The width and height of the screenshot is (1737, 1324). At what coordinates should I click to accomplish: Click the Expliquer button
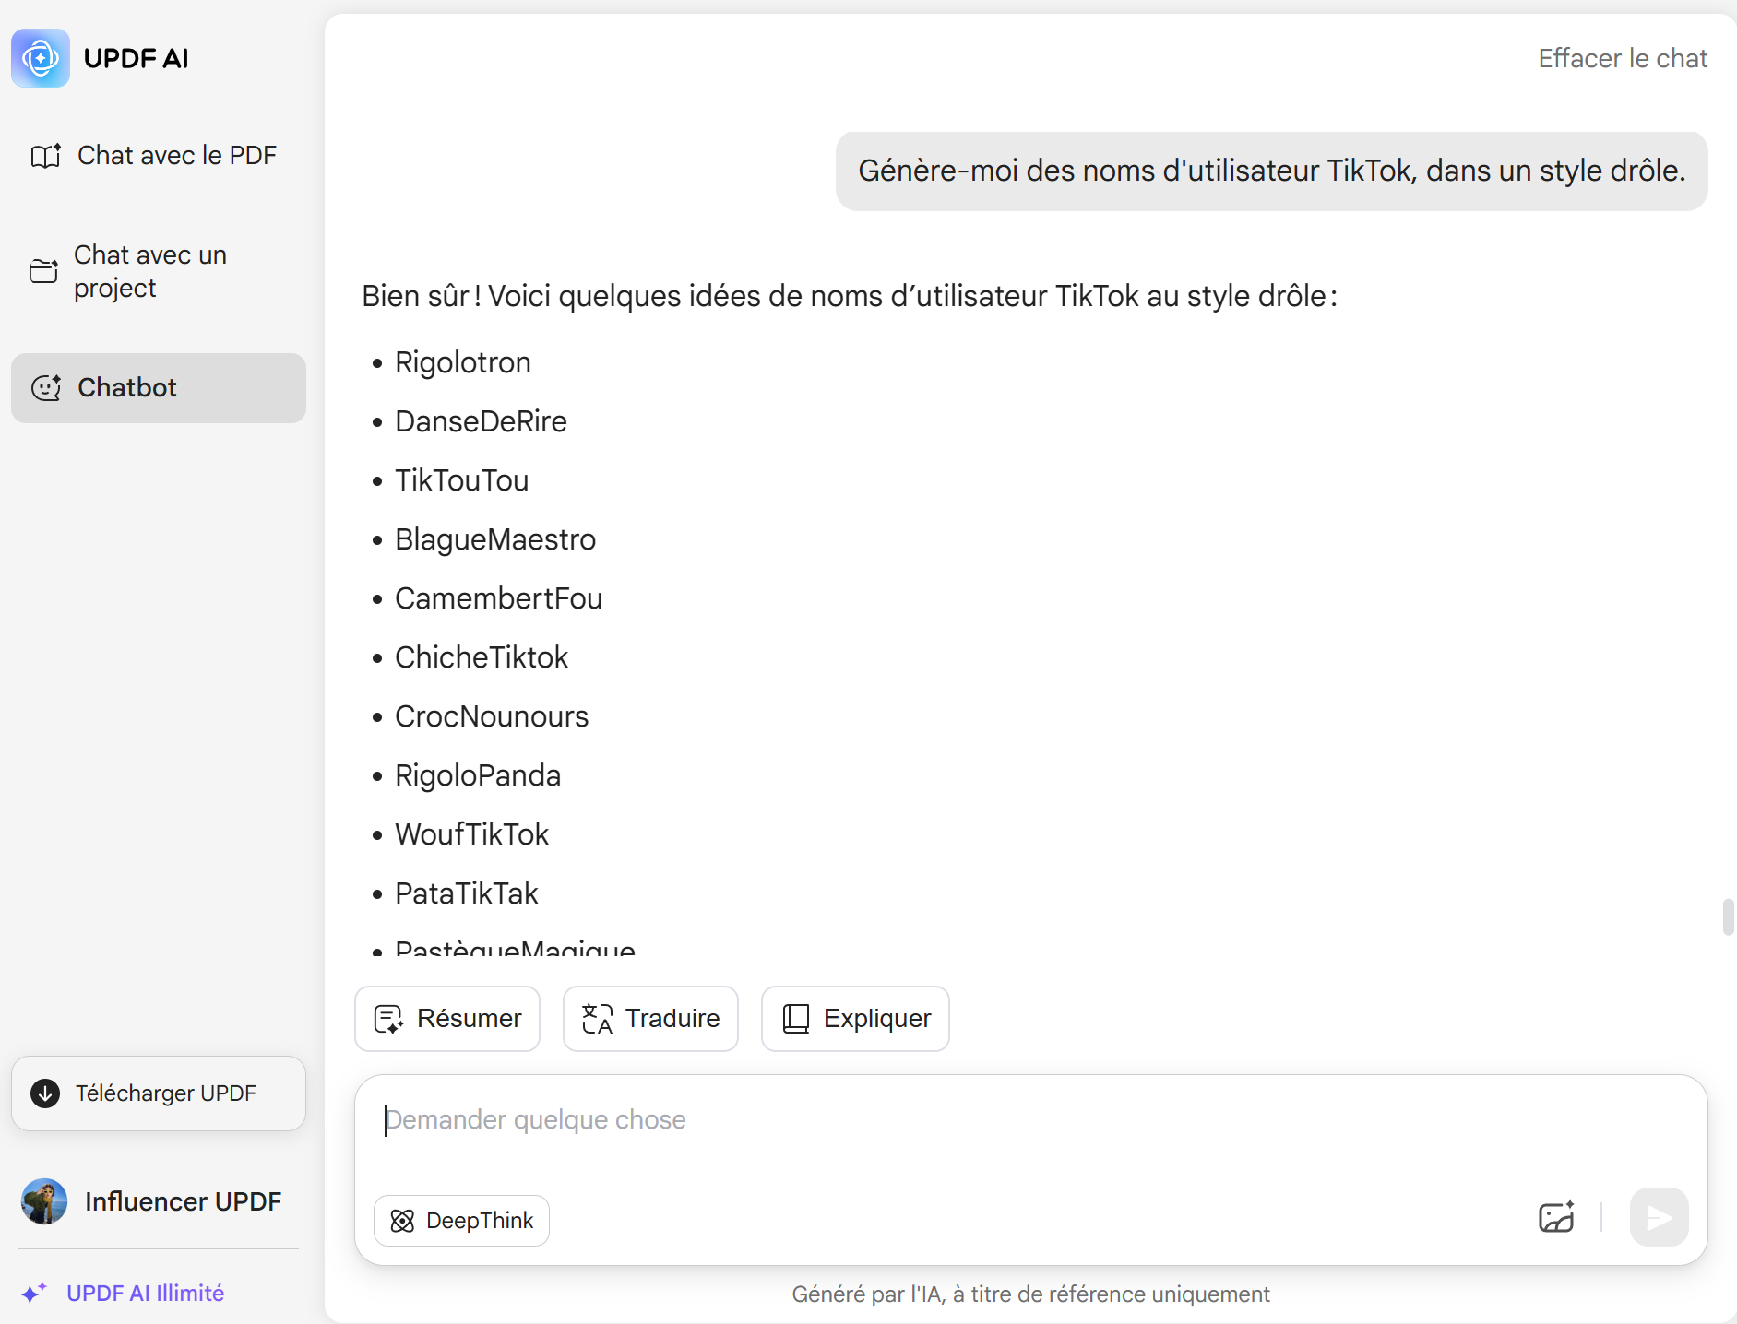pos(855,1019)
